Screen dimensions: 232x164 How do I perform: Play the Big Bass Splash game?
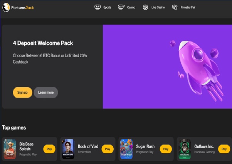49,149
